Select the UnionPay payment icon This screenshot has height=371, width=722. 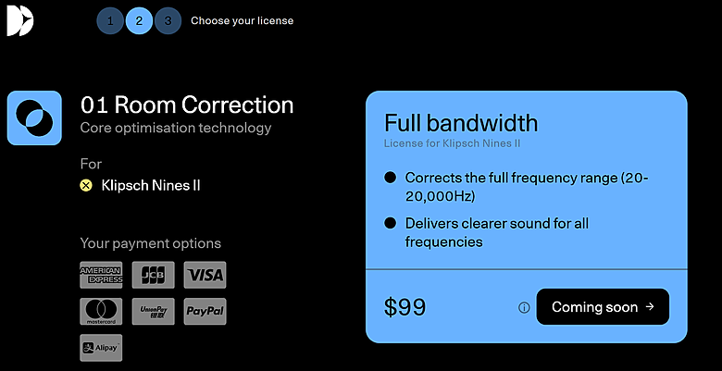[x=153, y=311]
